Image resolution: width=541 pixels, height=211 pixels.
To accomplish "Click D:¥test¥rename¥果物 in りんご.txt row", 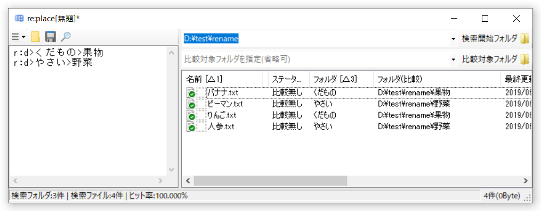I will tap(414, 115).
